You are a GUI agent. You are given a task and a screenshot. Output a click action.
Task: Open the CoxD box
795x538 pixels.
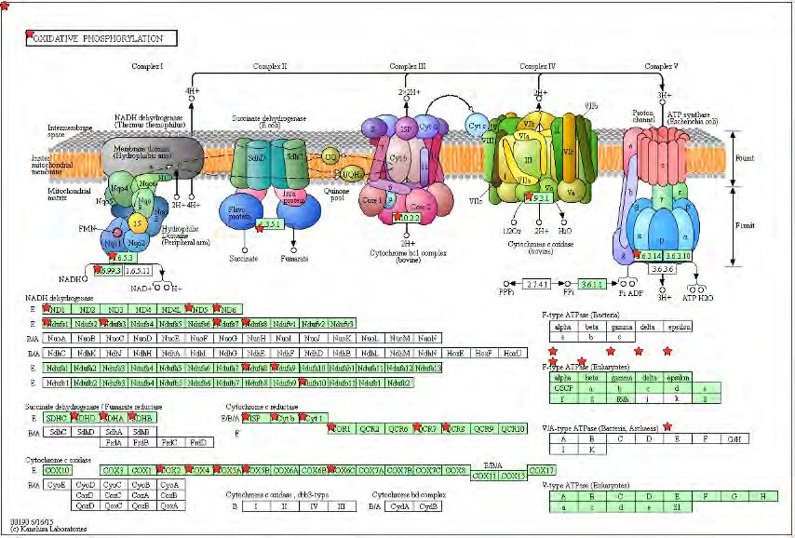click(x=87, y=495)
